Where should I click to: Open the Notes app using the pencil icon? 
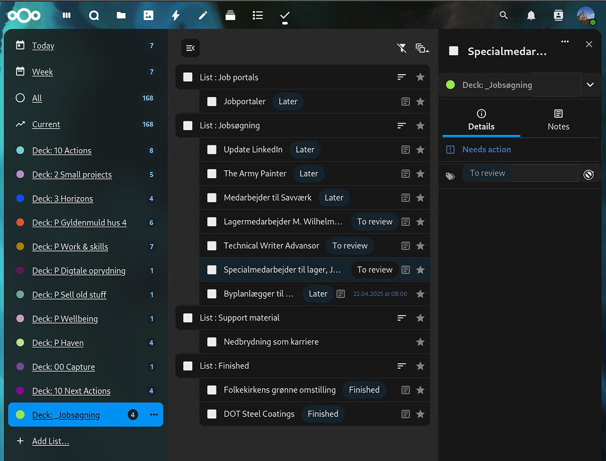tap(202, 15)
